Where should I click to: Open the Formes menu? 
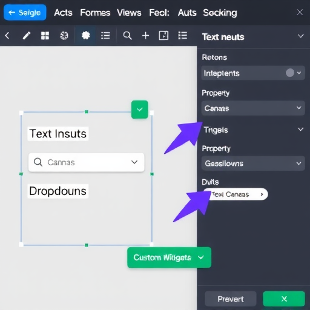coord(95,13)
